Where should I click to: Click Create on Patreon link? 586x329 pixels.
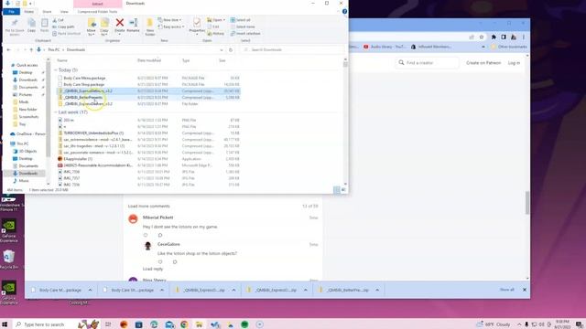(483, 63)
